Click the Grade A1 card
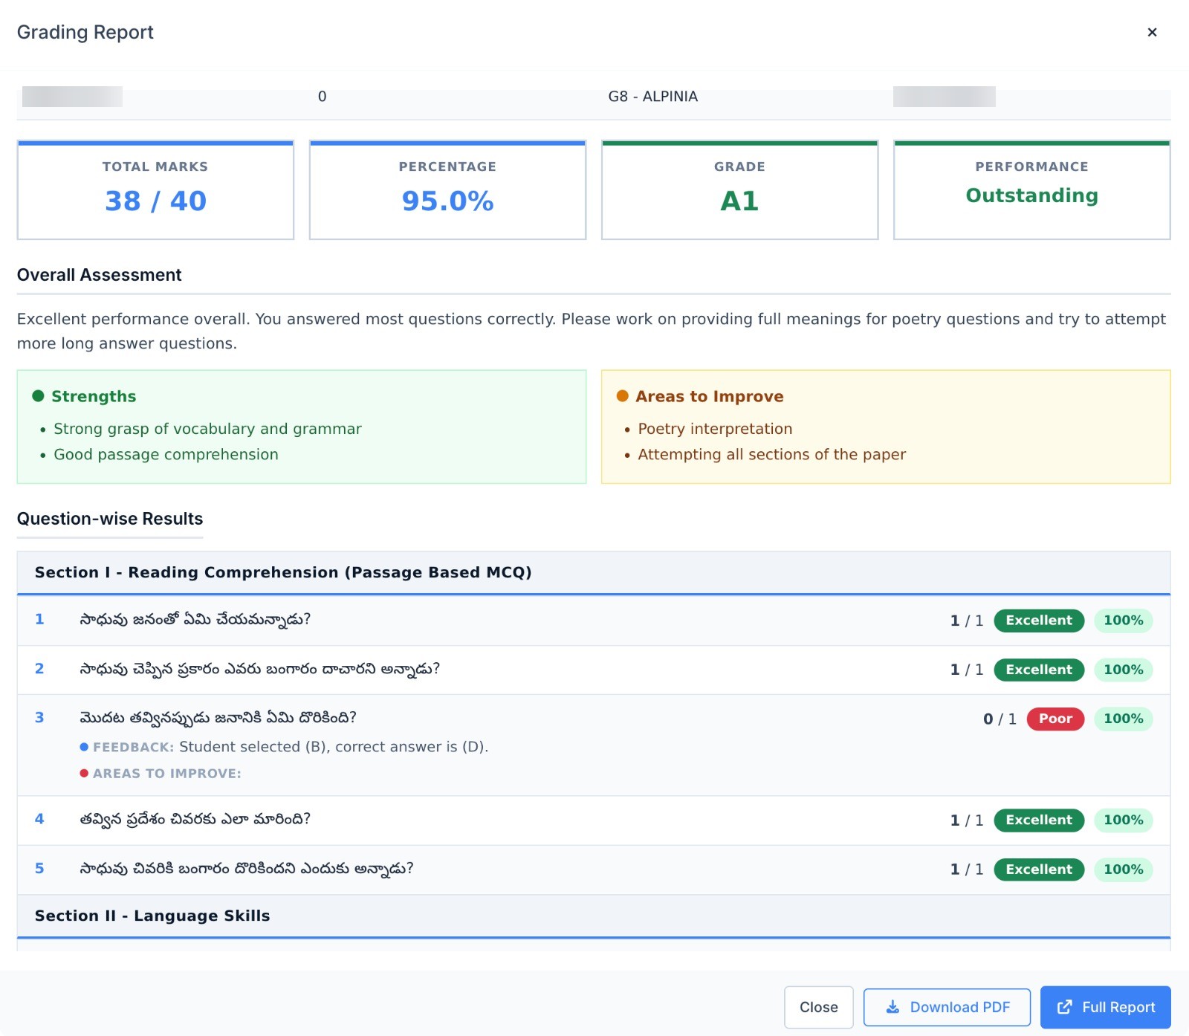Screen dimensions: 1189x1036 tap(739, 190)
